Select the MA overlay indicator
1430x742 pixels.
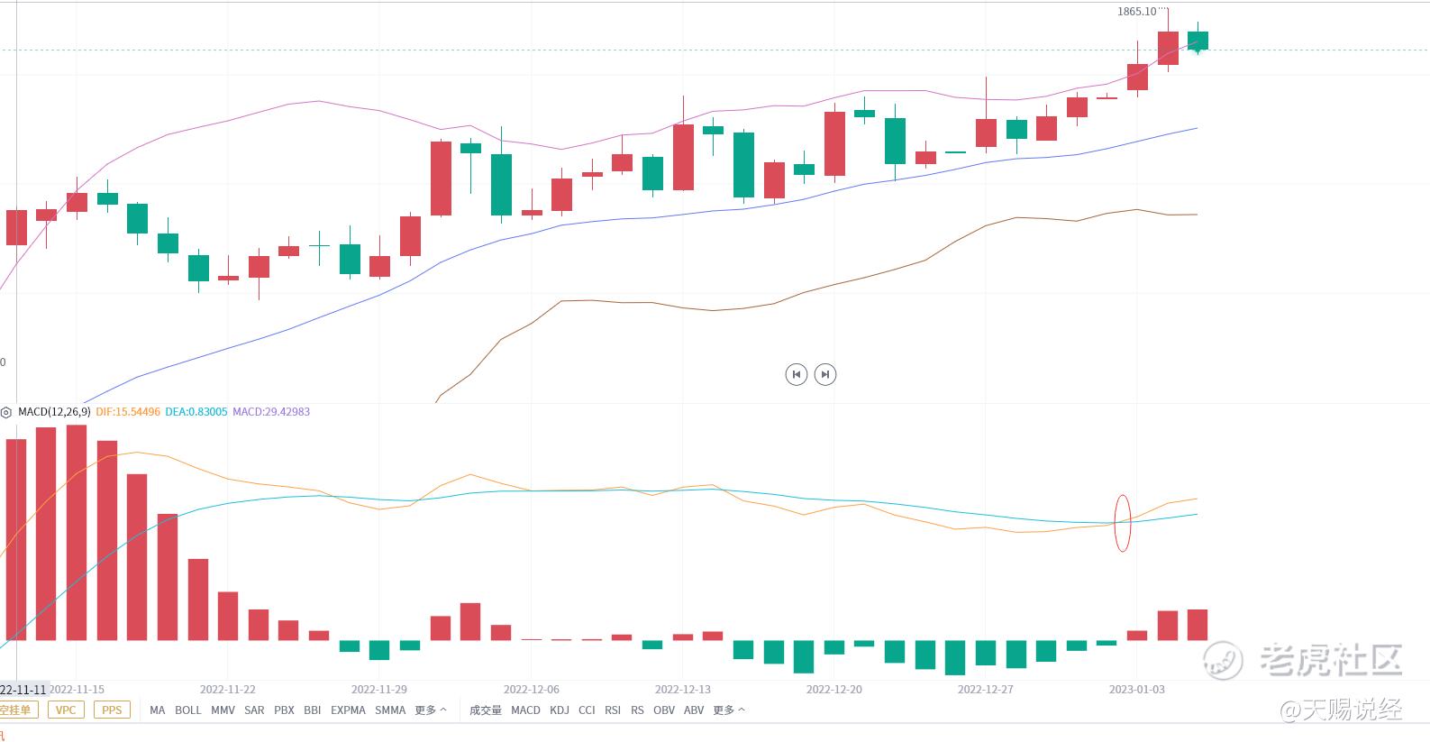click(158, 710)
